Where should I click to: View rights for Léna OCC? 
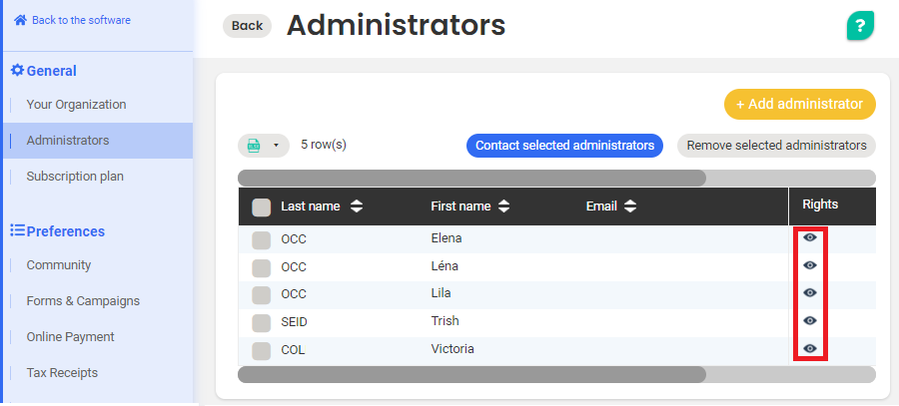(810, 265)
